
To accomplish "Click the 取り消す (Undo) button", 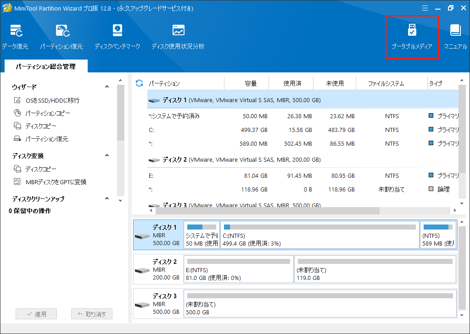I will coord(92,314).
